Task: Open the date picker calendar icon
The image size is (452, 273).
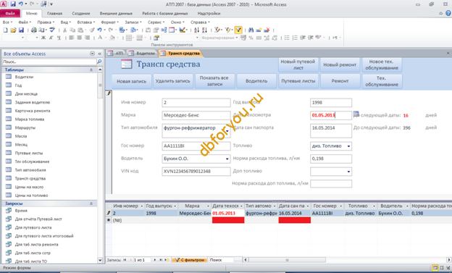Action: tap(356, 114)
